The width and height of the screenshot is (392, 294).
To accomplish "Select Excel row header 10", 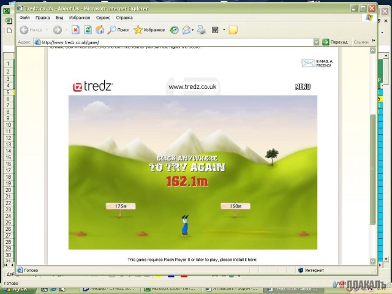I will point(9,125).
